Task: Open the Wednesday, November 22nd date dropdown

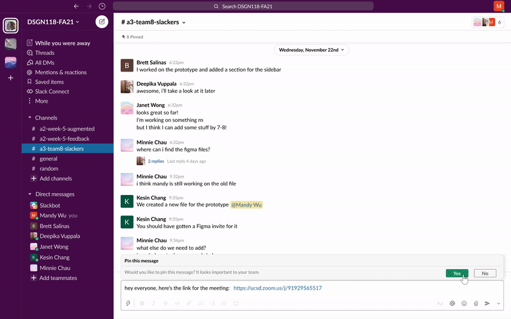Action: pyautogui.click(x=311, y=50)
